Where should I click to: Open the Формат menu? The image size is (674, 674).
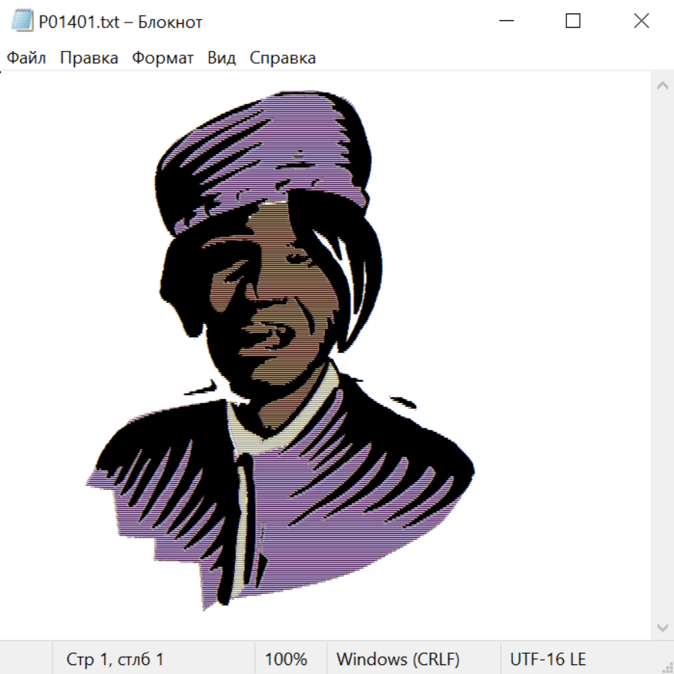(163, 58)
